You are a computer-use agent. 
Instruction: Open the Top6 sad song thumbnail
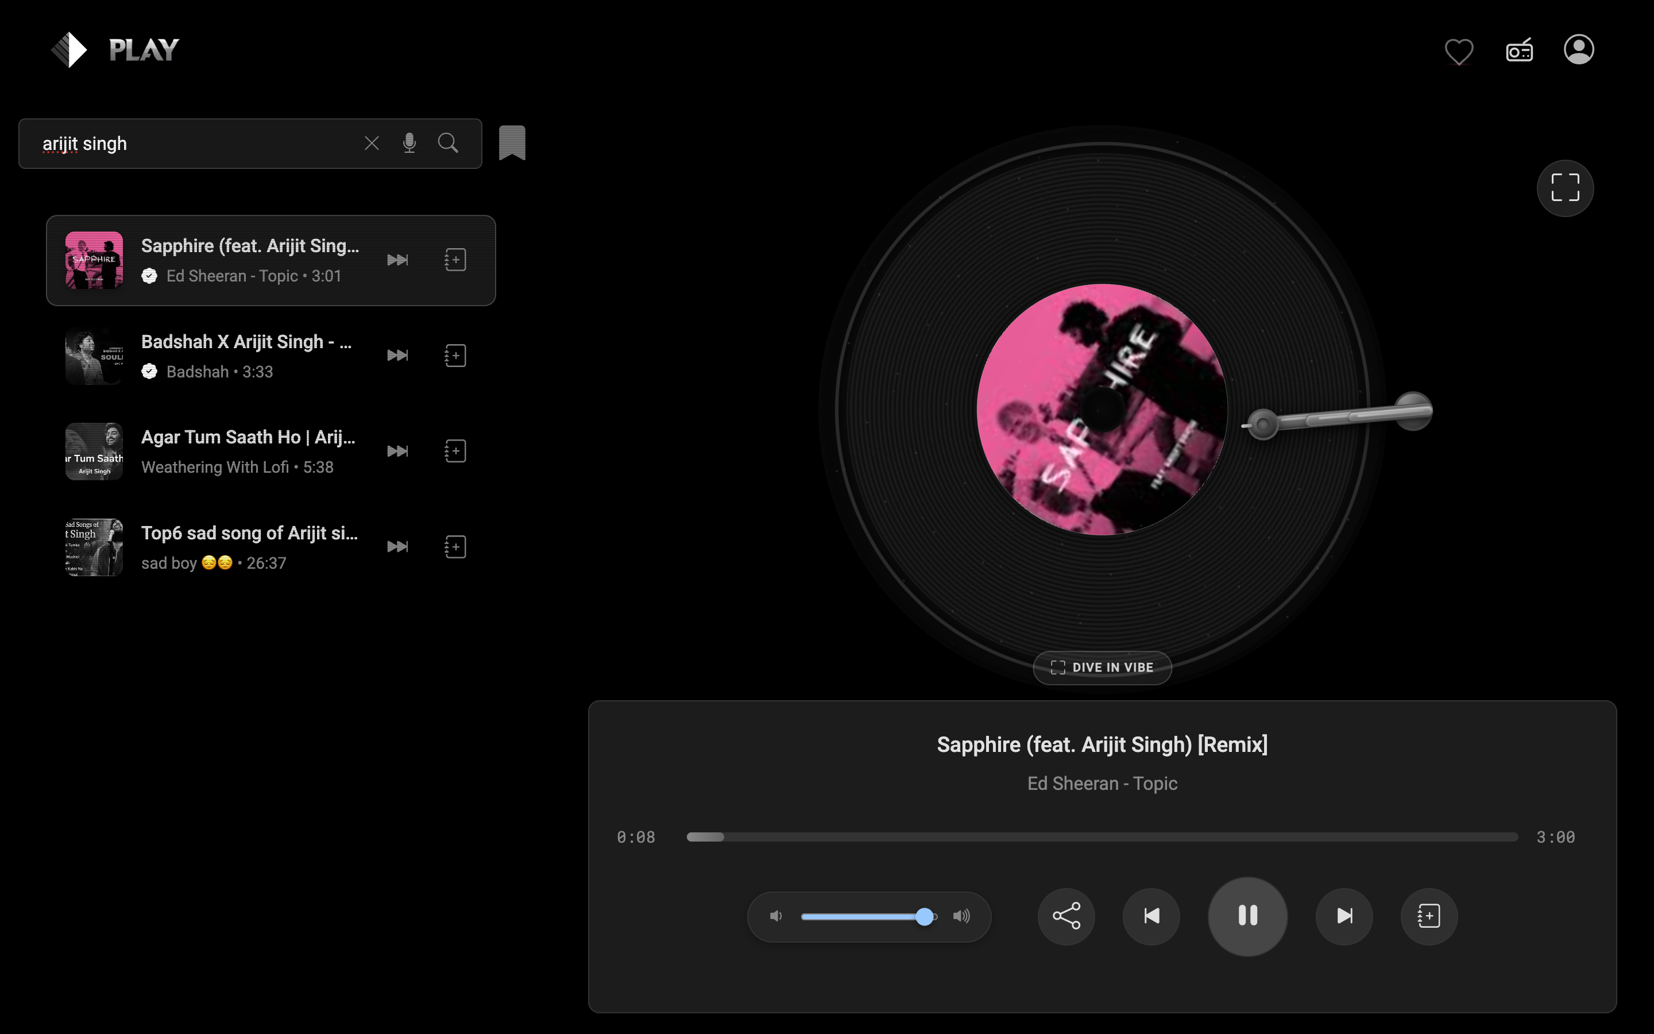(x=94, y=547)
